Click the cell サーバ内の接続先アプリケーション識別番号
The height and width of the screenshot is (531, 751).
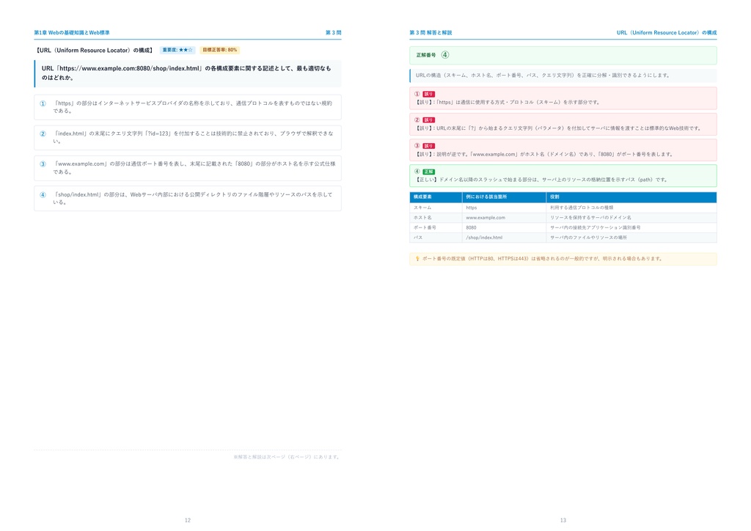pos(631,227)
